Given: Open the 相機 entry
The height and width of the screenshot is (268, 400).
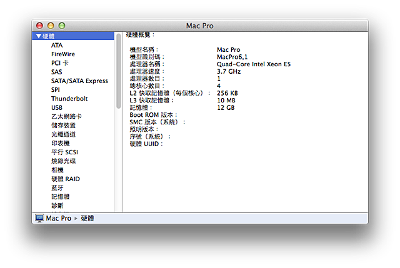Looking at the screenshot, I should tap(57, 170).
